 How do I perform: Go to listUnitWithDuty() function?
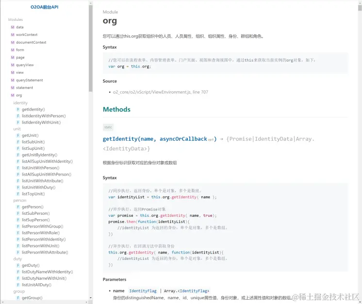[x=38, y=188]
